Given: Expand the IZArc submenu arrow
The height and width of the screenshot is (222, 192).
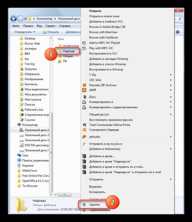Looking at the screenshot, I should 171,97.
